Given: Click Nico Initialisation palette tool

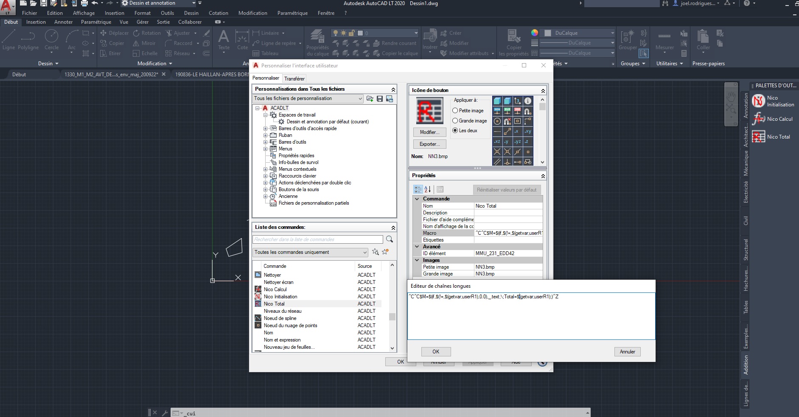Looking at the screenshot, I should click(774, 101).
